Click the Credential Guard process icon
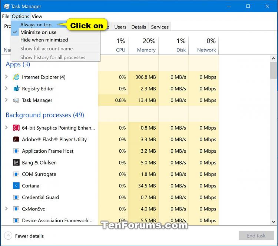 point(16,197)
